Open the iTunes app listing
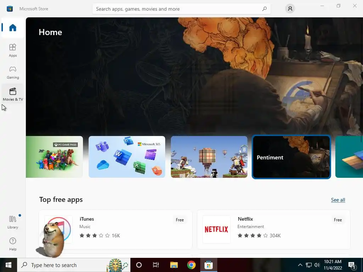This screenshot has height=272, width=363. pos(116,229)
